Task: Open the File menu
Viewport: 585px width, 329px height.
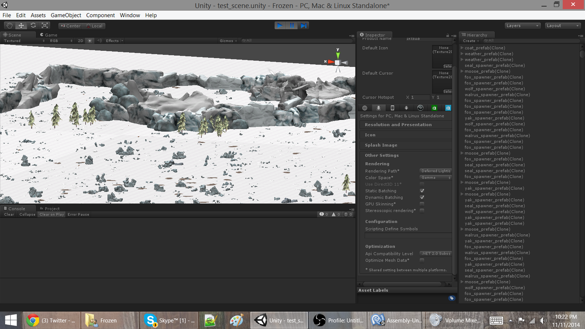Action: pyautogui.click(x=7, y=15)
